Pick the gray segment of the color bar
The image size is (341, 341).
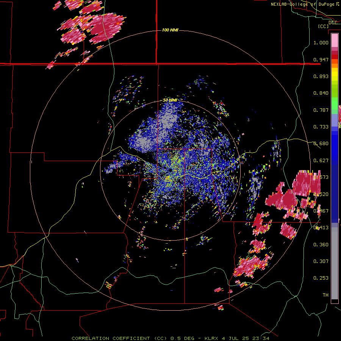pyautogui.click(x=335, y=263)
